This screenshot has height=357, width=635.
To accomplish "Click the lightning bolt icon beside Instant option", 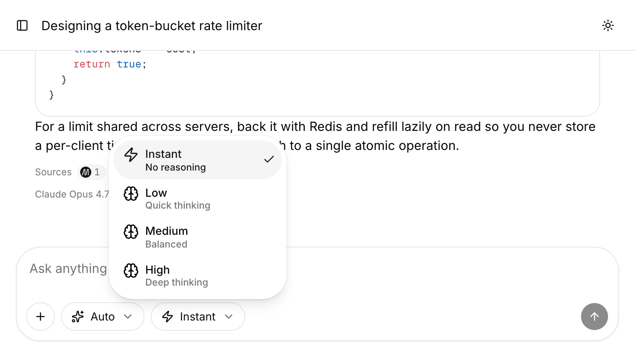I will click(131, 155).
